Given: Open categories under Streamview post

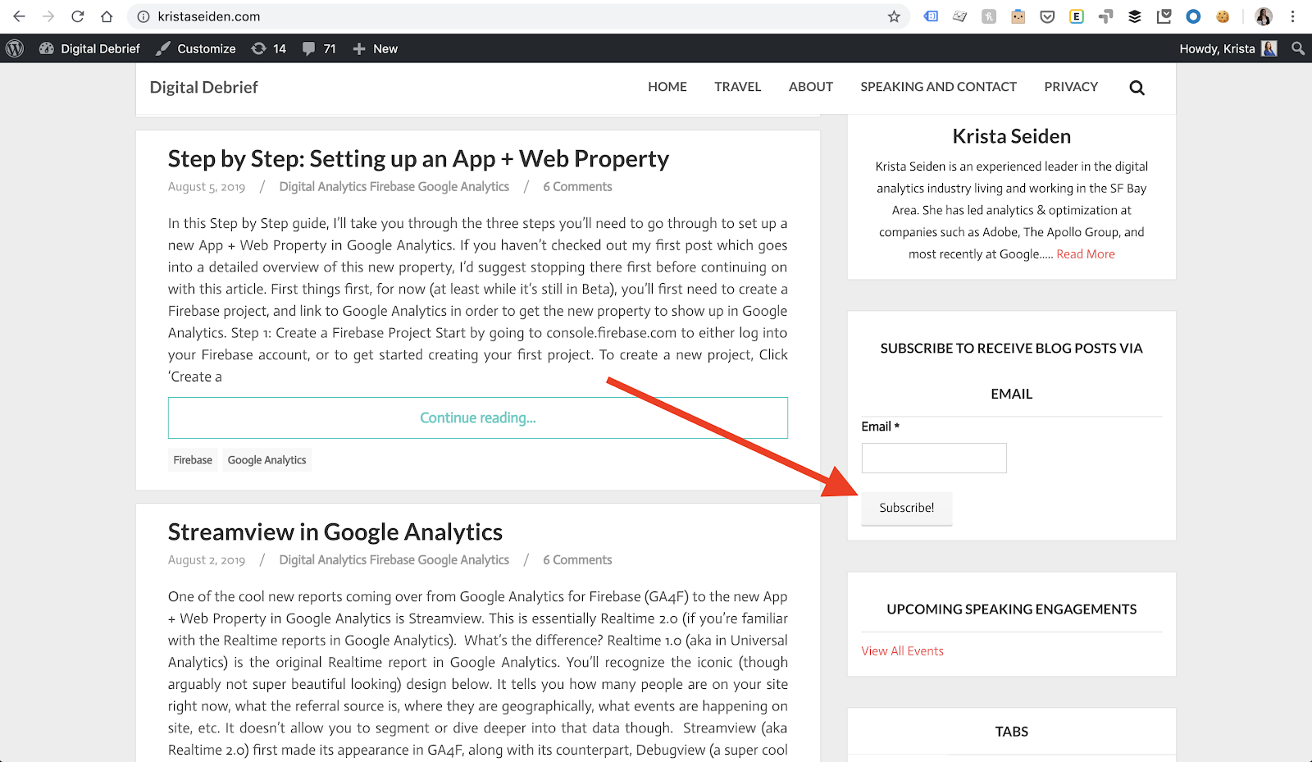Looking at the screenshot, I should [394, 559].
